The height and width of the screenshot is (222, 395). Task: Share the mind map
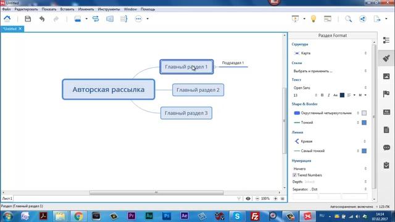click(x=362, y=19)
